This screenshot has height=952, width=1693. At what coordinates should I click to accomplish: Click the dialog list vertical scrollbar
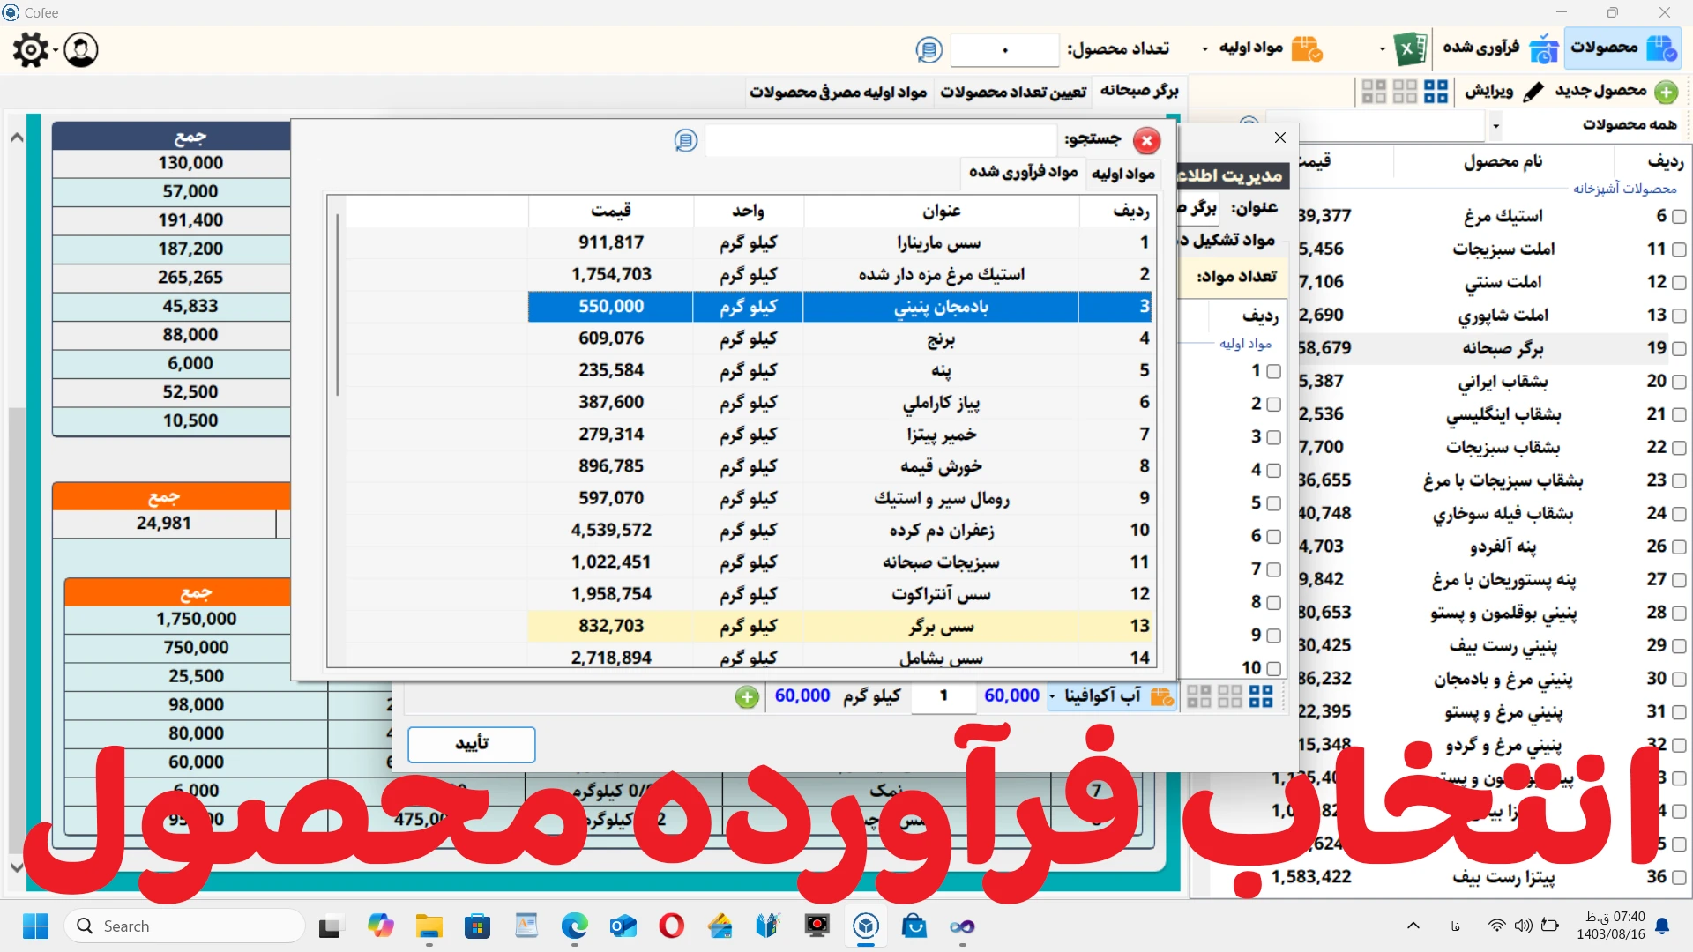coord(337,304)
